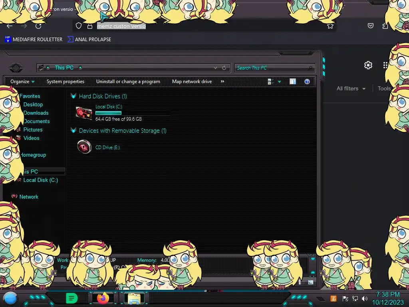This screenshot has width=409, height=307.
Task: Click the Local Disk (C:) capacity bar
Action: 133,113
